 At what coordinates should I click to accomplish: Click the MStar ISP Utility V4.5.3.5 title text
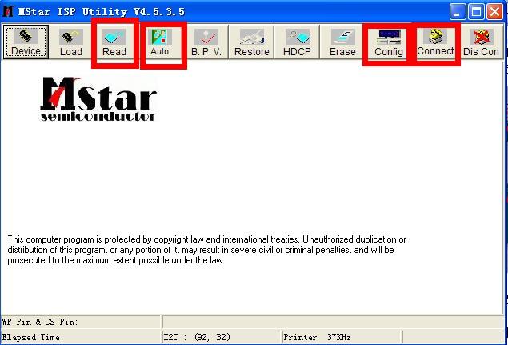(101, 12)
